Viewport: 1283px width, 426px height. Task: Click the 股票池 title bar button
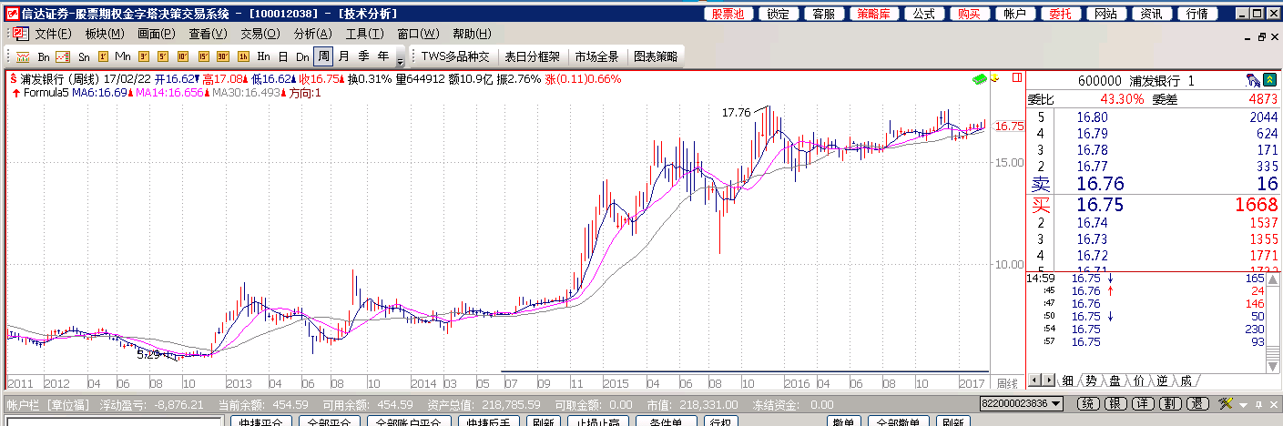[728, 14]
